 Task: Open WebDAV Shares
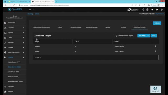[13, 77]
